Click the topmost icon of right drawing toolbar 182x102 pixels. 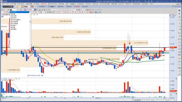pyautogui.click(x=179, y=10)
